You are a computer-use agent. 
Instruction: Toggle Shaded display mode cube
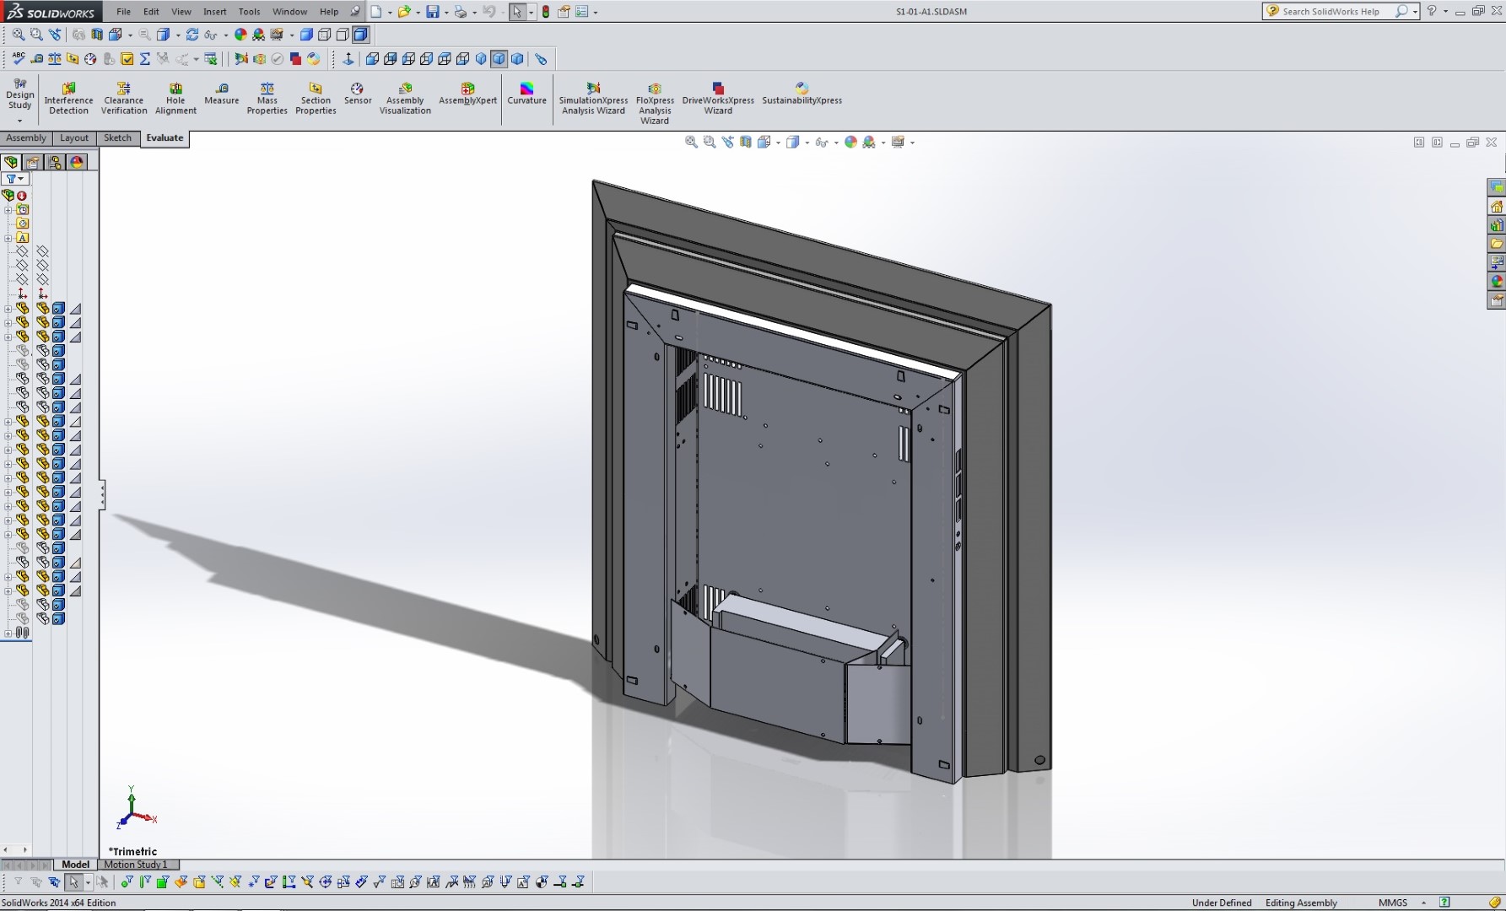coord(306,35)
